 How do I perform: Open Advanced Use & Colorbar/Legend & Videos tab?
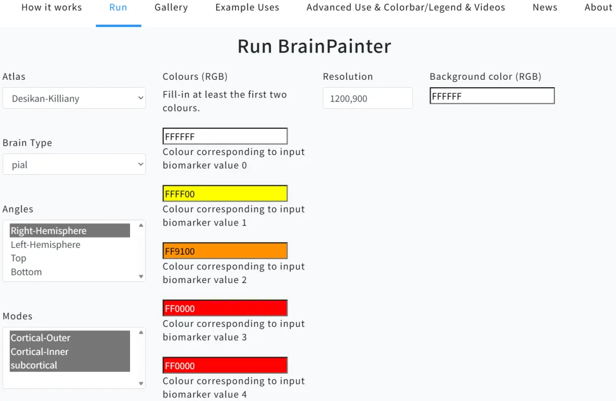[x=406, y=7]
